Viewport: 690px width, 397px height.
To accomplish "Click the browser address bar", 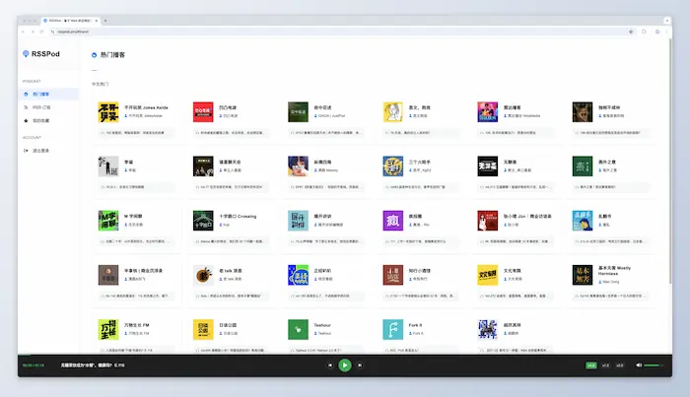I will tap(341, 32).
